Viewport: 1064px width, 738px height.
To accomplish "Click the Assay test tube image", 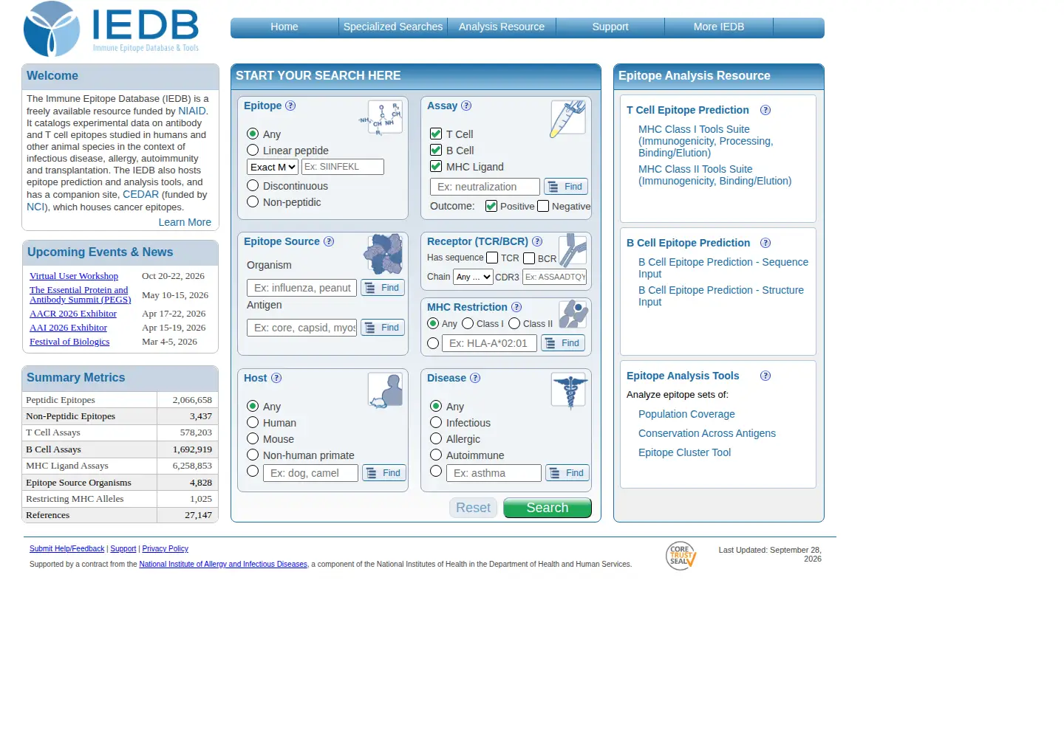I will pyautogui.click(x=567, y=118).
